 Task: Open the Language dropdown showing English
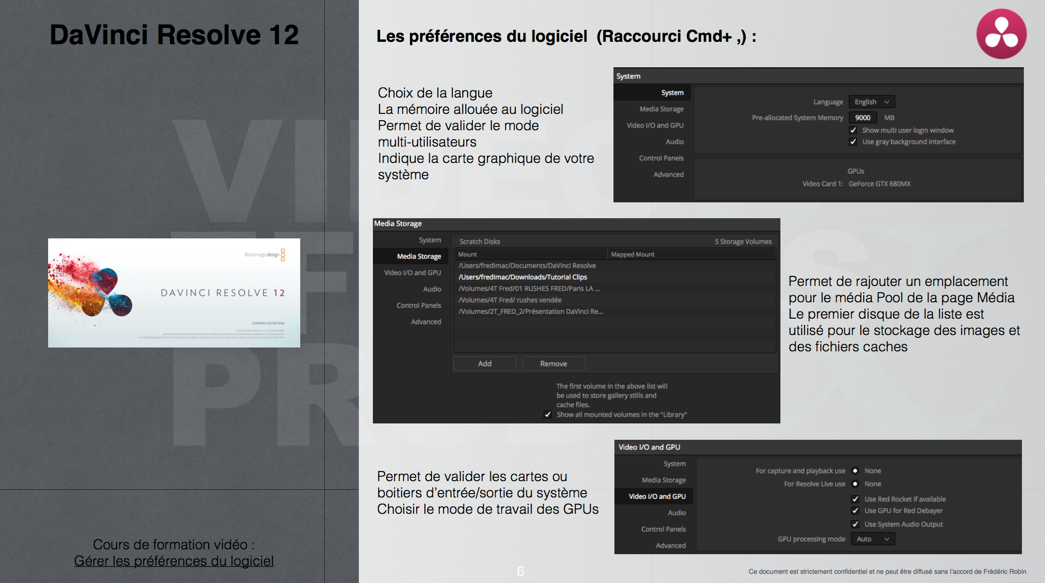[x=871, y=101]
